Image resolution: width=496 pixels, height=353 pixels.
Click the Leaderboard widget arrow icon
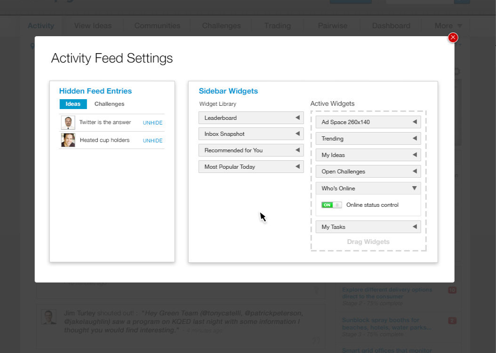(x=297, y=118)
